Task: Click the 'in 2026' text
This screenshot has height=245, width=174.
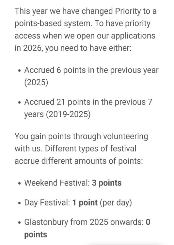Action: (x=29, y=48)
